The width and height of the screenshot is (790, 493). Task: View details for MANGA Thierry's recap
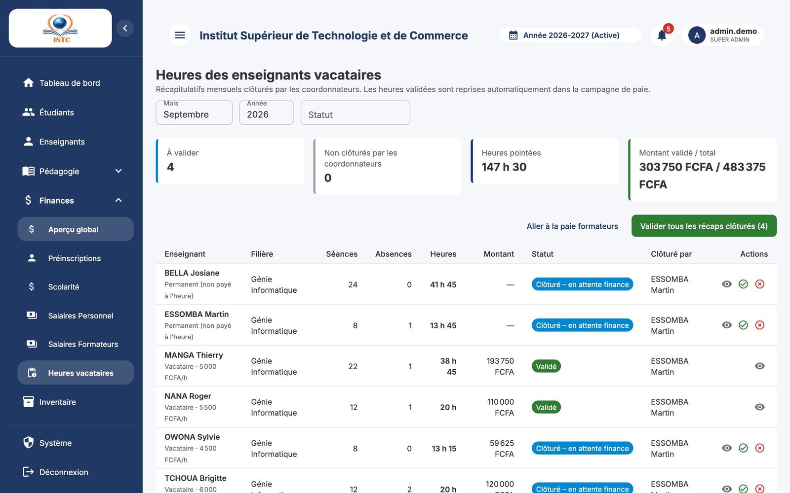pos(760,366)
